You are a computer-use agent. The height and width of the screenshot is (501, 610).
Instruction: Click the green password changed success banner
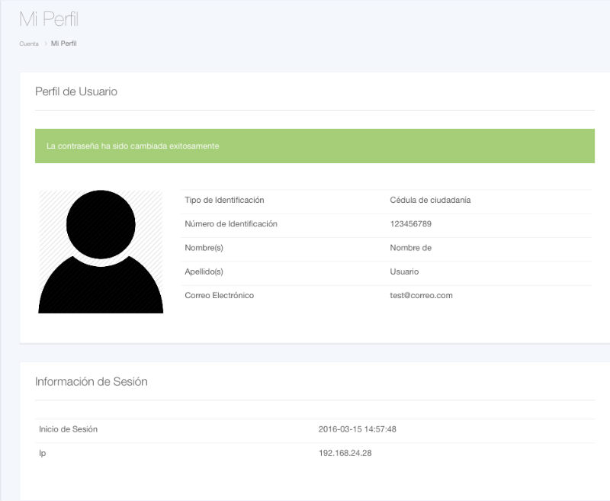point(314,146)
